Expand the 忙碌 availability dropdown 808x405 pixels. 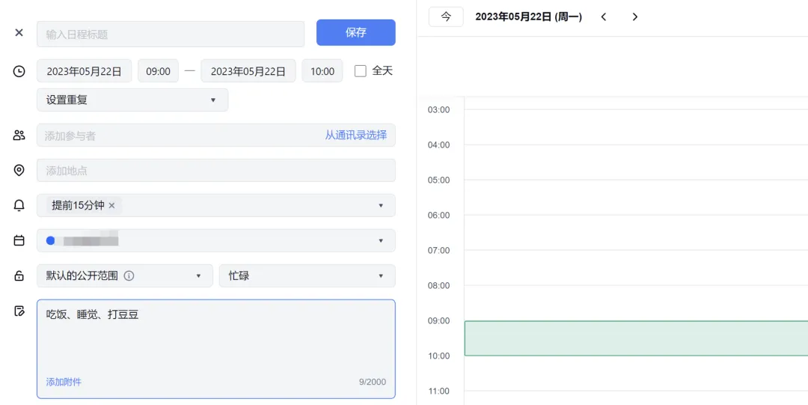click(x=307, y=275)
